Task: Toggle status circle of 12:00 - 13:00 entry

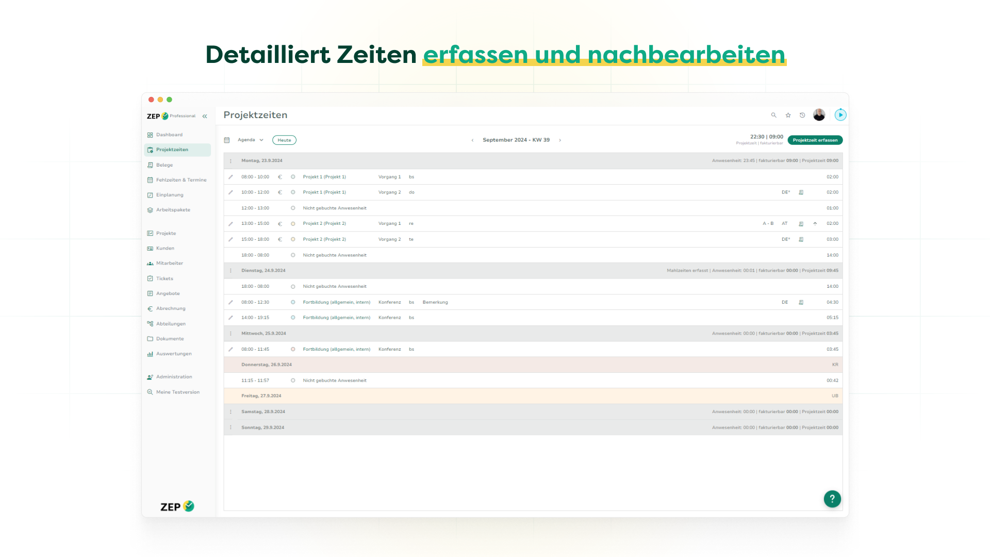Action: click(x=293, y=208)
